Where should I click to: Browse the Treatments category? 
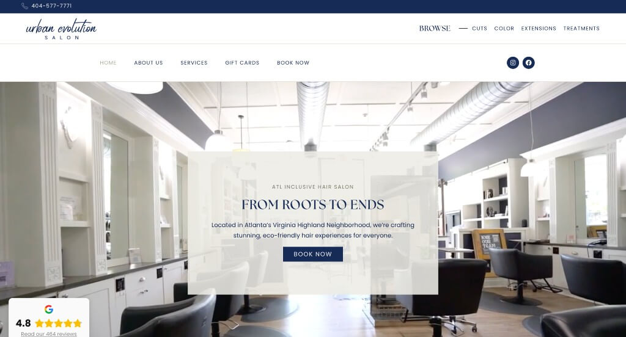pyautogui.click(x=581, y=28)
